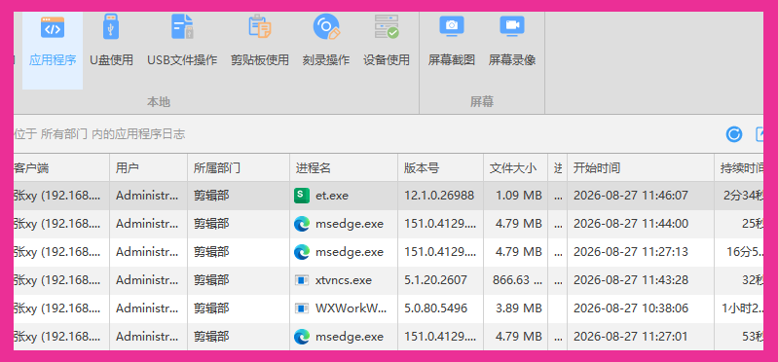Click the et.exe process icon
This screenshot has width=778, height=362.
coord(302,196)
